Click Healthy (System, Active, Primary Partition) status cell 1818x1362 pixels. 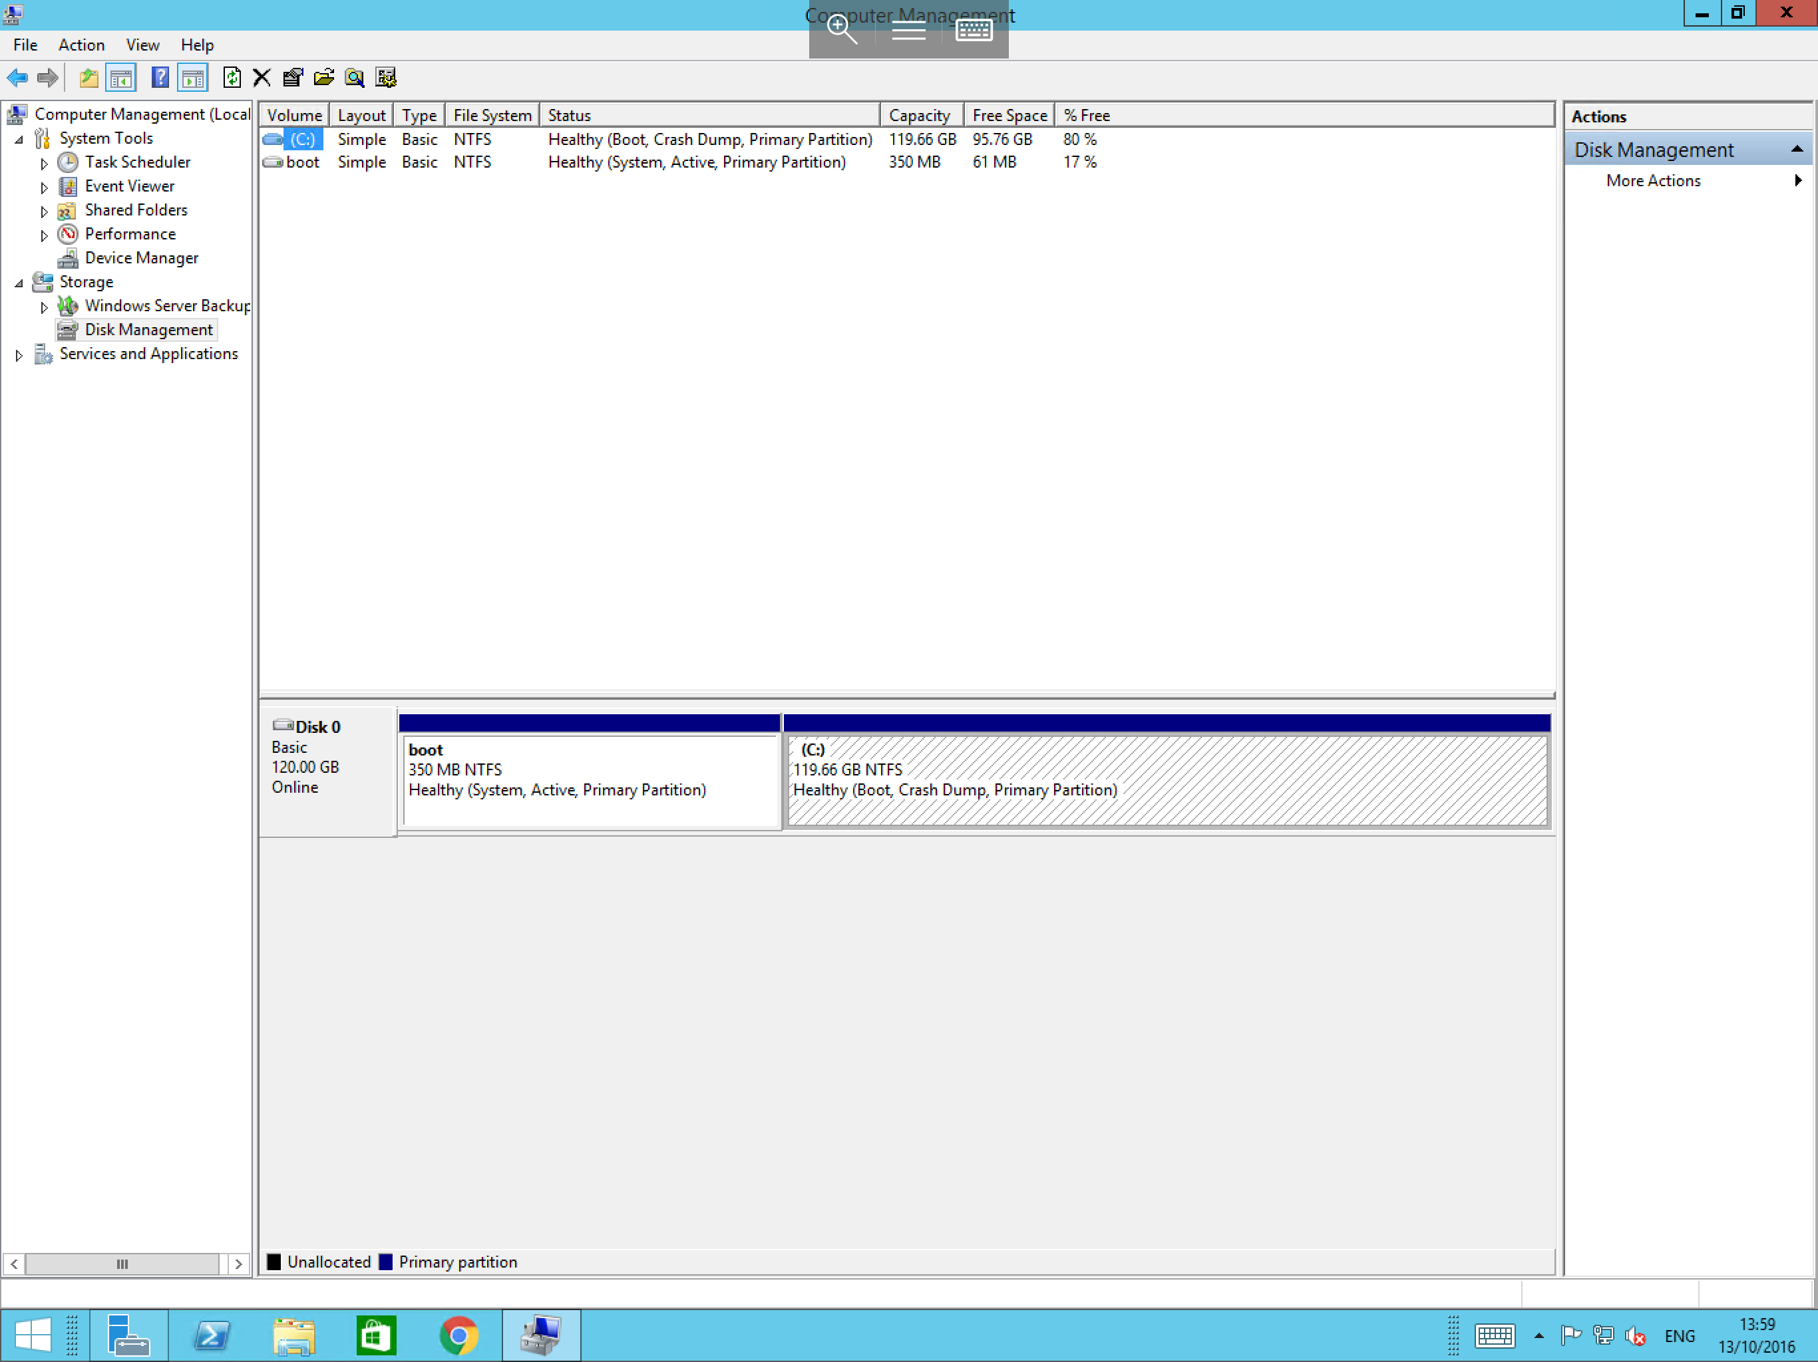point(697,162)
